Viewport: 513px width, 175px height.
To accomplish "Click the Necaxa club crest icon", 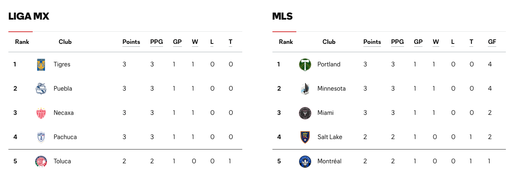I will (x=41, y=113).
